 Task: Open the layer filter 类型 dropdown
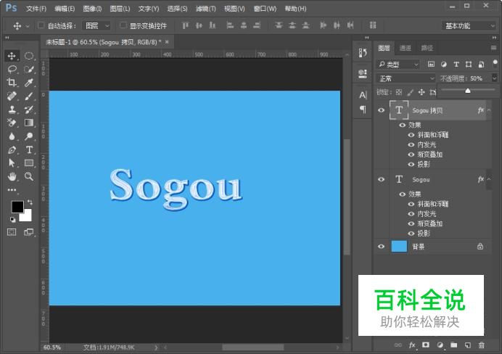tap(398, 65)
